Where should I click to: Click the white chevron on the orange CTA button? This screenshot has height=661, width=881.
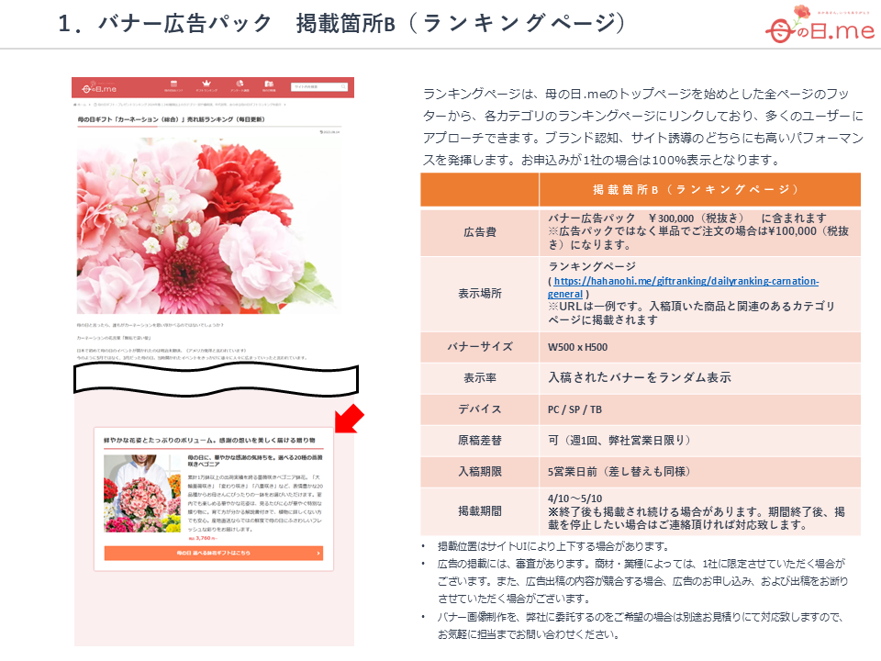coord(318,553)
